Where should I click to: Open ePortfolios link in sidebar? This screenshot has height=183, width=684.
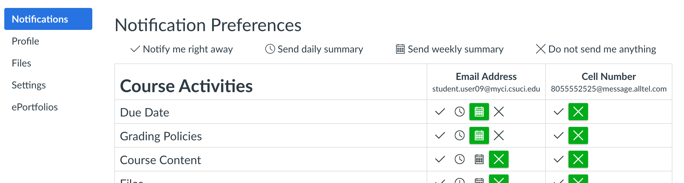(x=35, y=107)
